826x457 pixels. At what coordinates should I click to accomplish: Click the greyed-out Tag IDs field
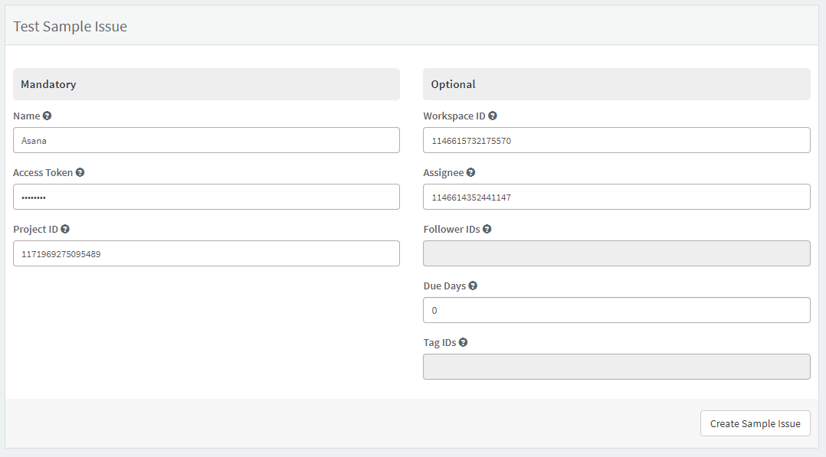click(616, 367)
